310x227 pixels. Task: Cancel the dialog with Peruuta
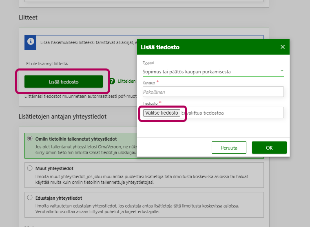[230, 148]
